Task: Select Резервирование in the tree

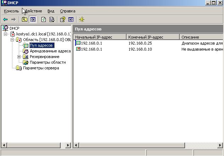Action: click(x=44, y=57)
